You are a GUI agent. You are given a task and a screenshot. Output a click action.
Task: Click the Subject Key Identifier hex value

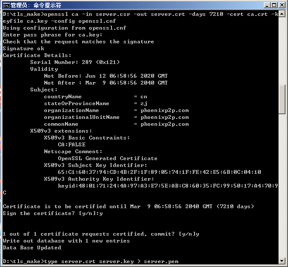(159, 172)
